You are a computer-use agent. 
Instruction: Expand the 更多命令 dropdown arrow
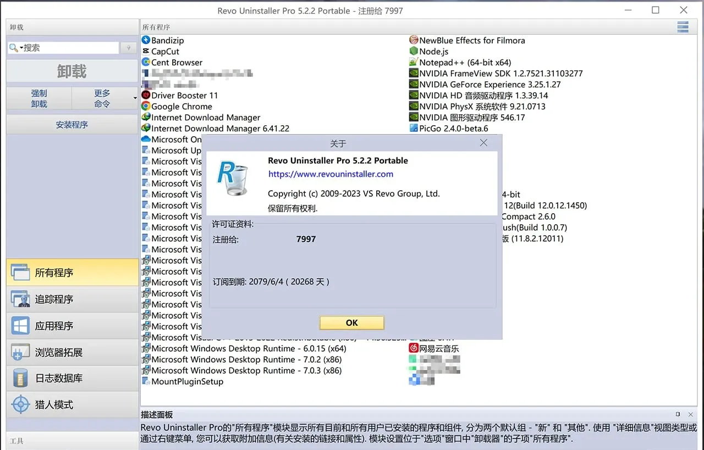point(135,98)
